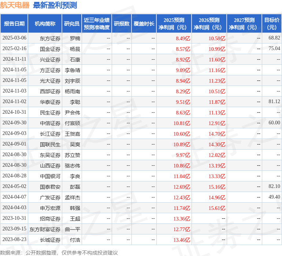Click the 数据来源 disclaimer footer text
This screenshot has width=282, height=256.
pos(59,253)
